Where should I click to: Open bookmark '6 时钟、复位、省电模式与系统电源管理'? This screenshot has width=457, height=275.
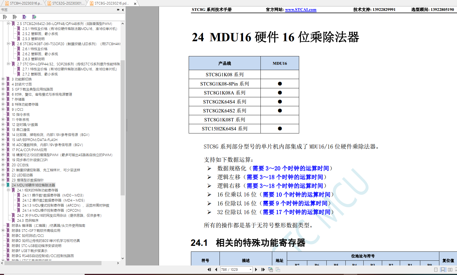(42, 94)
